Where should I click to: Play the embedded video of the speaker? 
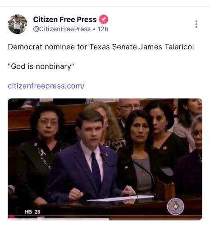click(x=105, y=159)
